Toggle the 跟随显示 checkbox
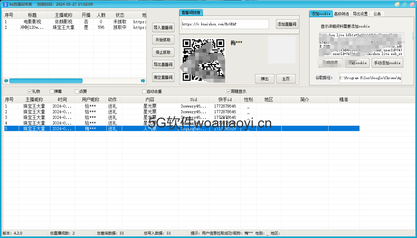 click(229, 91)
